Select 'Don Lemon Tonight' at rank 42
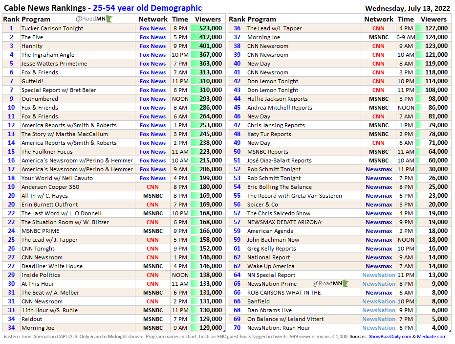The height and width of the screenshot is (344, 455). pos(303,81)
